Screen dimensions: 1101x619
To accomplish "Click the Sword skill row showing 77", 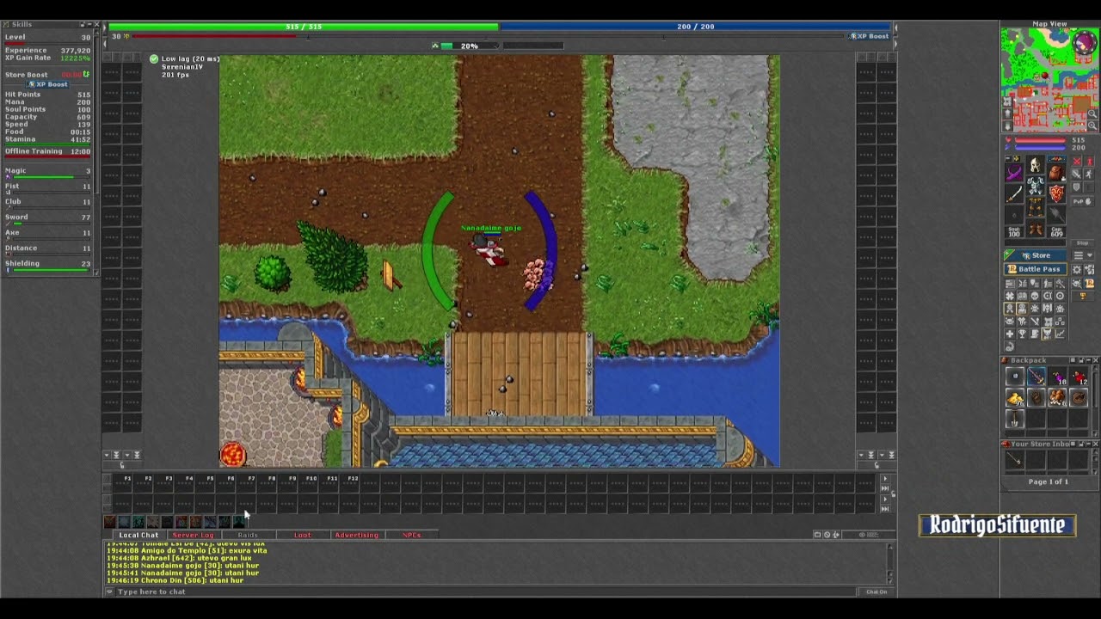I will pyautogui.click(x=48, y=218).
